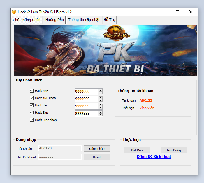Increase the Hack Bạc value with up arrow
Viewport: 204px width, 183px height.
point(101,105)
